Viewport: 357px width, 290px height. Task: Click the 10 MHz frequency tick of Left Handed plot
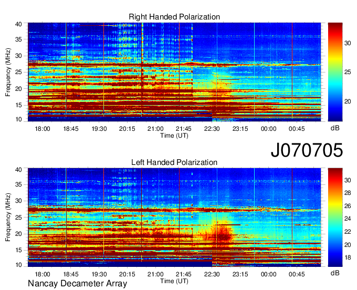(x=18, y=264)
